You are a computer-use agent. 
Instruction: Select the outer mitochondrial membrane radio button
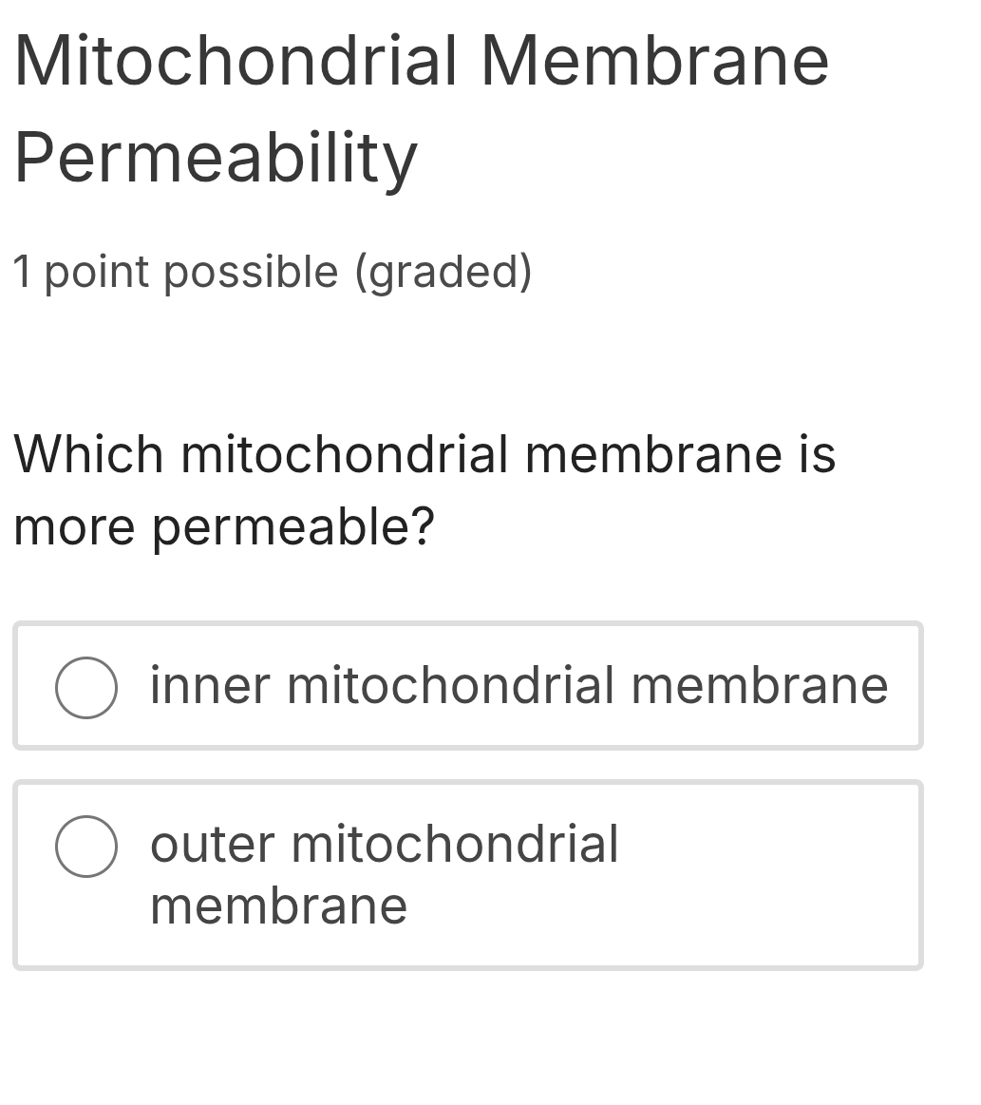(86, 846)
